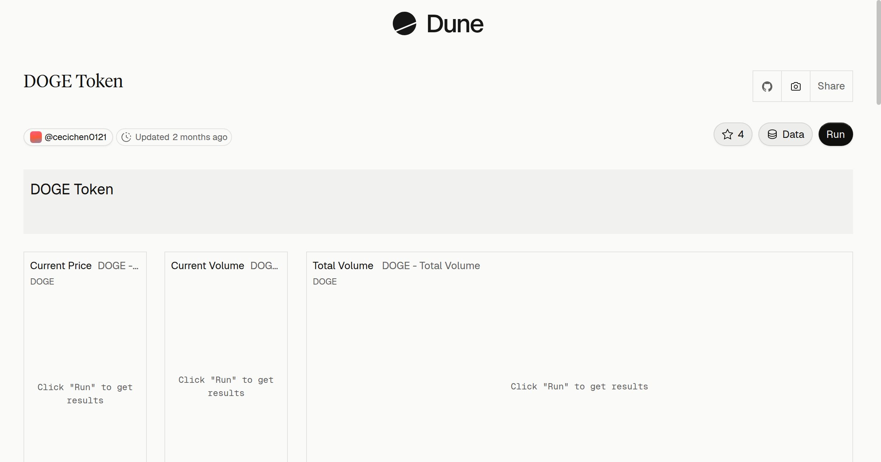The width and height of the screenshot is (881, 462).
Task: Click the DOGE - Total Volume query link
Action: click(431, 265)
